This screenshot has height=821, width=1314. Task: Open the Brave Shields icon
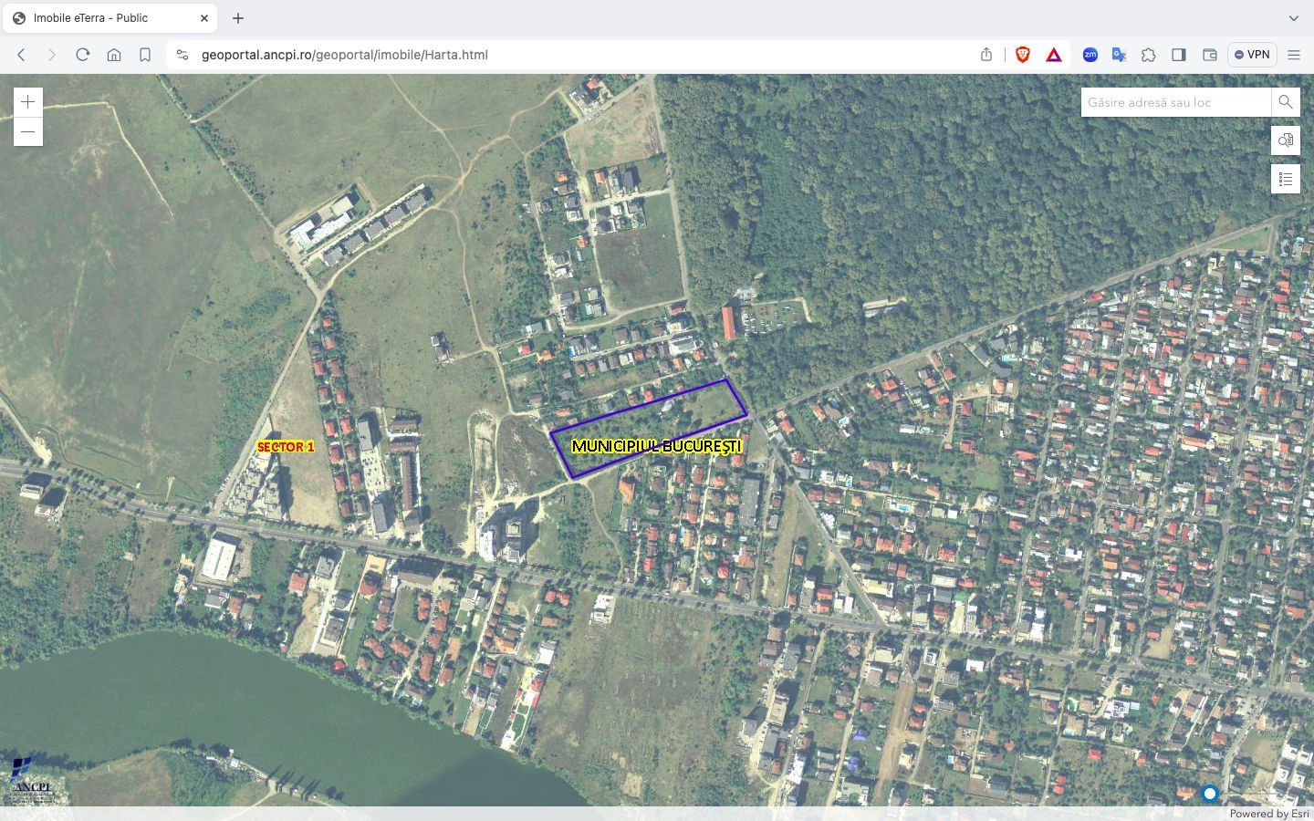[x=1023, y=55]
